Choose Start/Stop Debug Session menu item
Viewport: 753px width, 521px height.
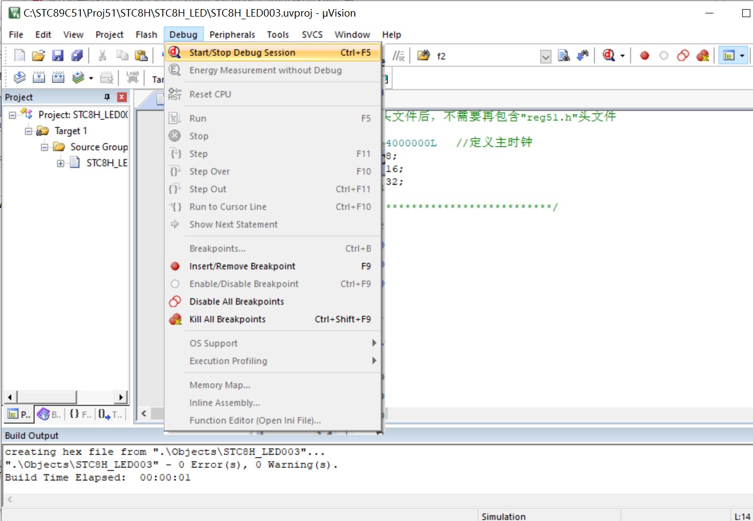[273, 52]
